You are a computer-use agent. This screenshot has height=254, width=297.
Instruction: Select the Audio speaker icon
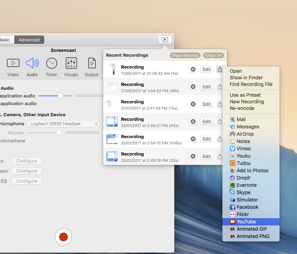click(32, 63)
